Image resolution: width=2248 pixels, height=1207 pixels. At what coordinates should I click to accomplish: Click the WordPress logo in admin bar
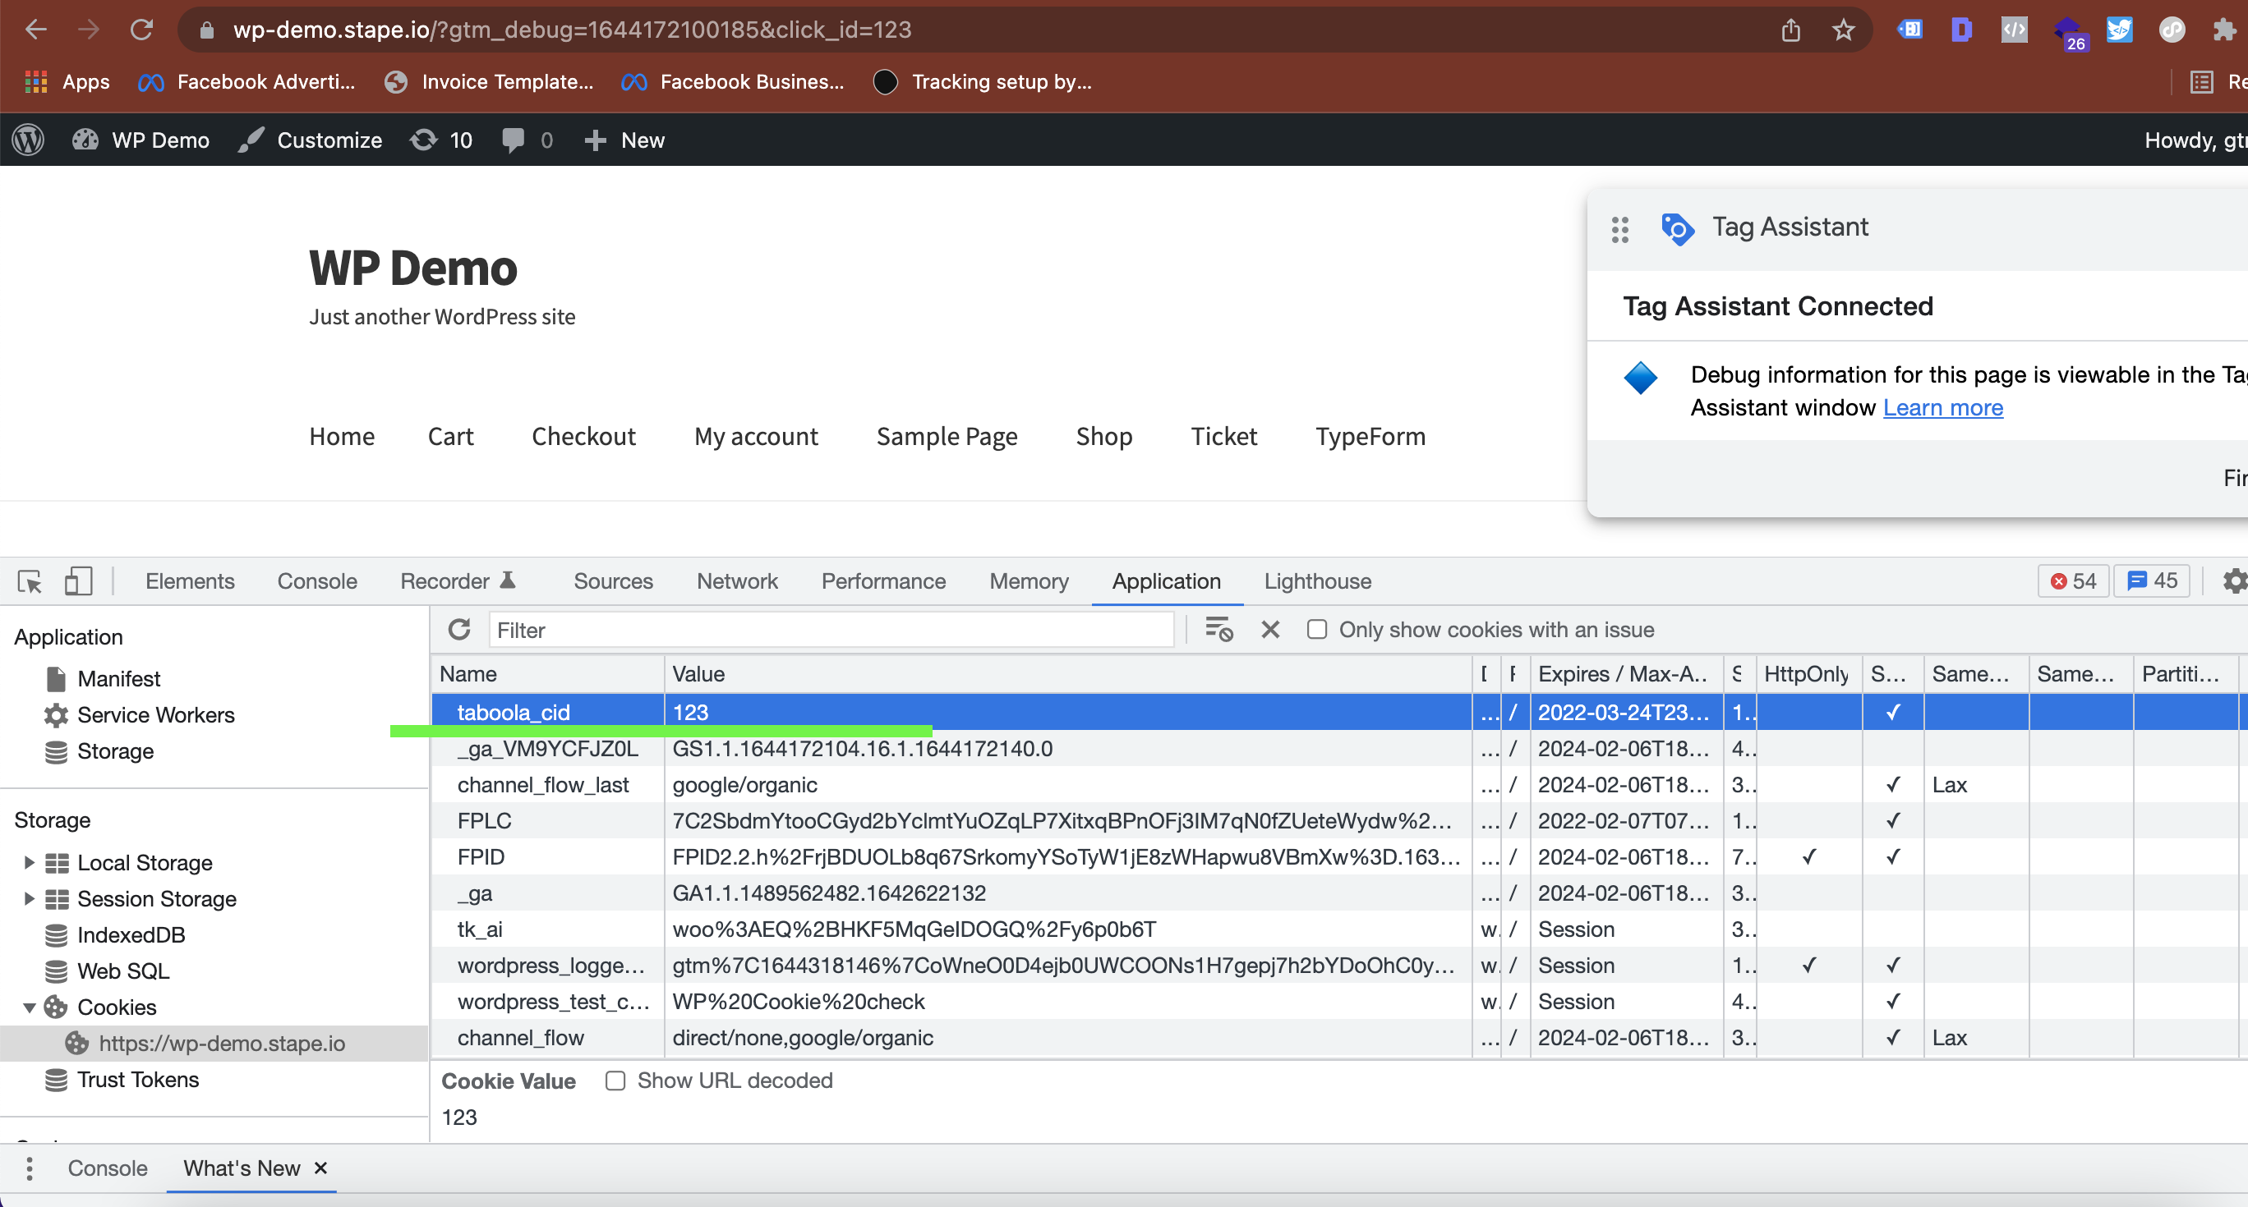pos(28,140)
